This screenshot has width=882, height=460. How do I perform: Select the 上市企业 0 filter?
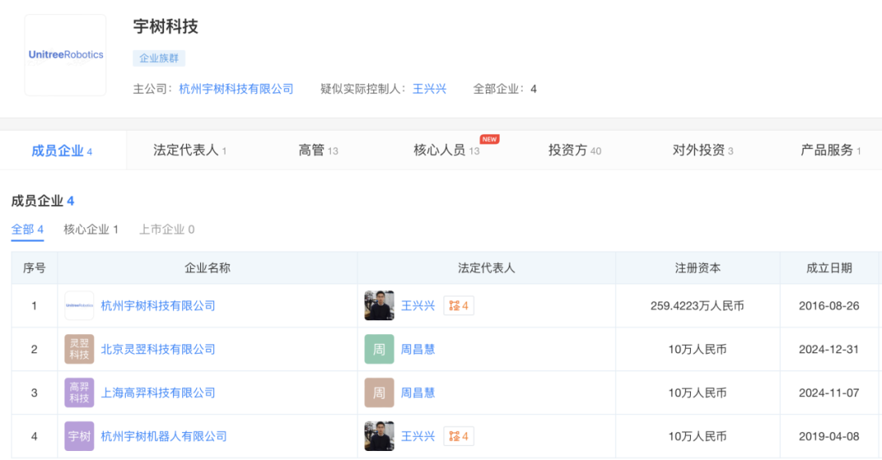[167, 230]
